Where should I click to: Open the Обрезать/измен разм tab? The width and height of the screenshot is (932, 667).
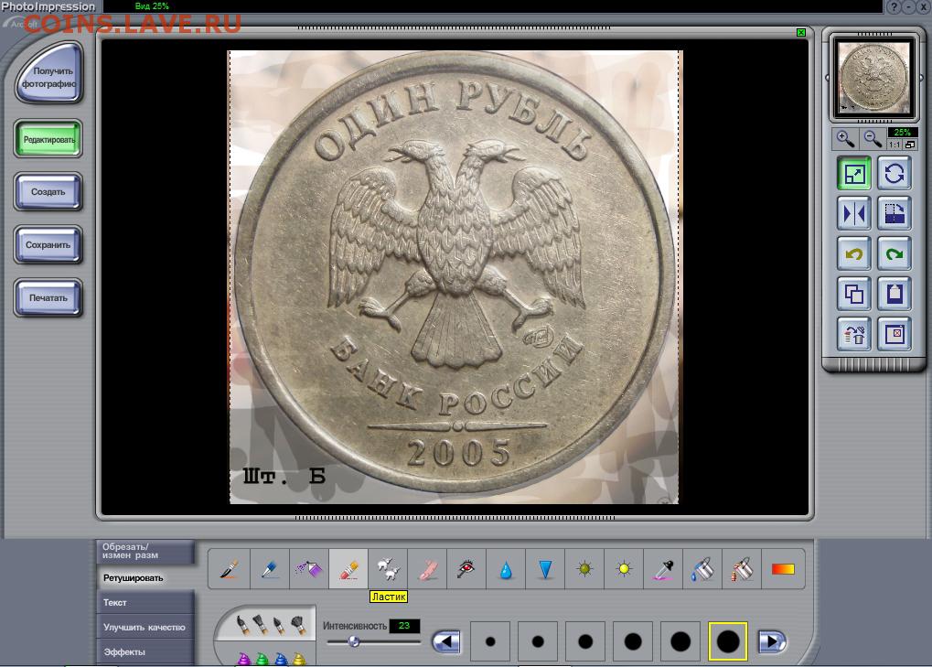tap(145, 552)
